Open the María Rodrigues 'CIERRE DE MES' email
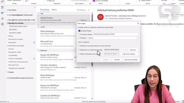The width and height of the screenshot is (184, 103). [64, 78]
